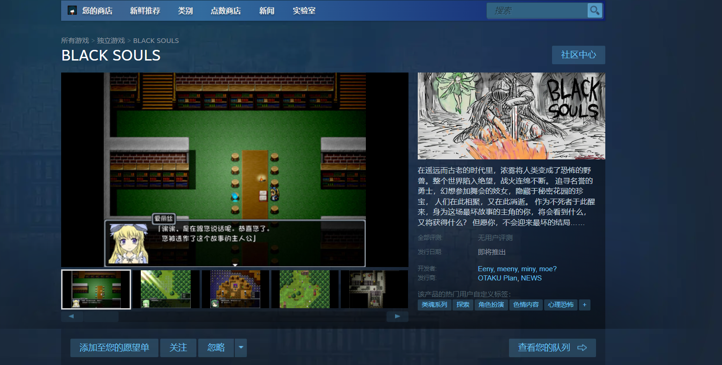Screen dimensions: 722x365
Task: Click the plus button to add tag
Action: coord(584,305)
